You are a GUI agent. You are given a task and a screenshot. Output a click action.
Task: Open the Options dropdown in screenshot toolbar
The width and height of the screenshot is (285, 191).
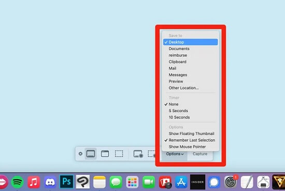click(175, 154)
